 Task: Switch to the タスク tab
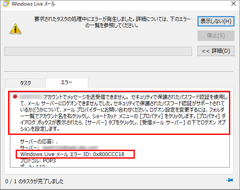[x=25, y=83]
